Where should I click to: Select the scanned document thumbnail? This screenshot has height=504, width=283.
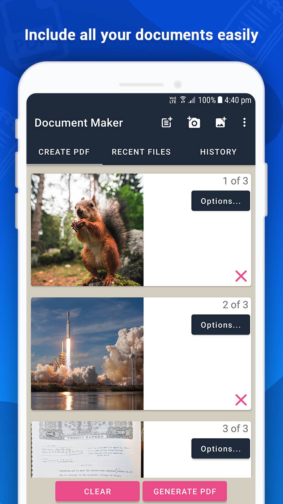click(87, 450)
